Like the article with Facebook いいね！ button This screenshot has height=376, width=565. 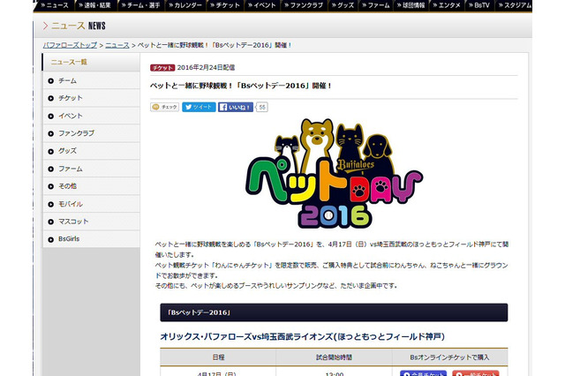point(236,107)
